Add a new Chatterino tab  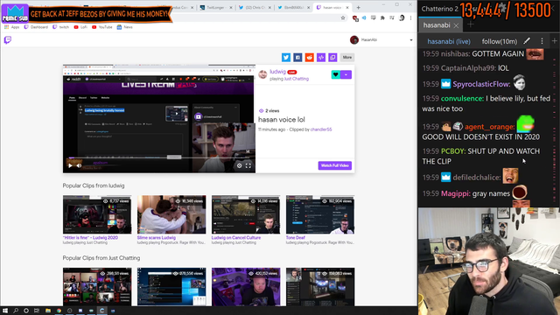471,24
